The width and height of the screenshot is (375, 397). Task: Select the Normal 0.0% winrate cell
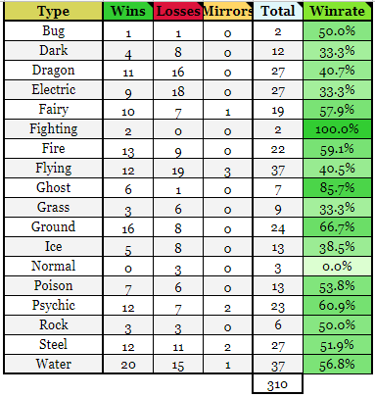coord(337,267)
